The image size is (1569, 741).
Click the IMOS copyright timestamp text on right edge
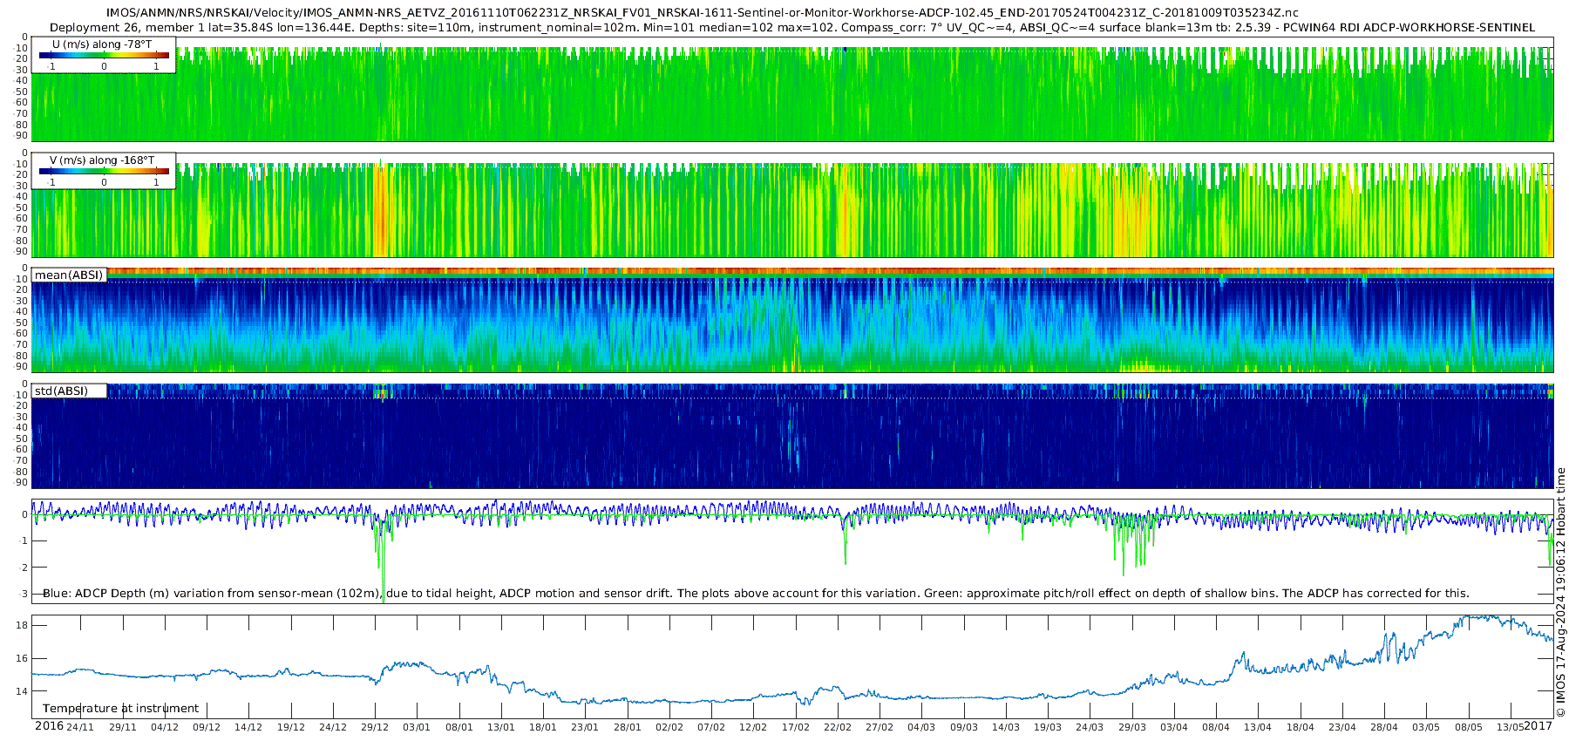1561,593
